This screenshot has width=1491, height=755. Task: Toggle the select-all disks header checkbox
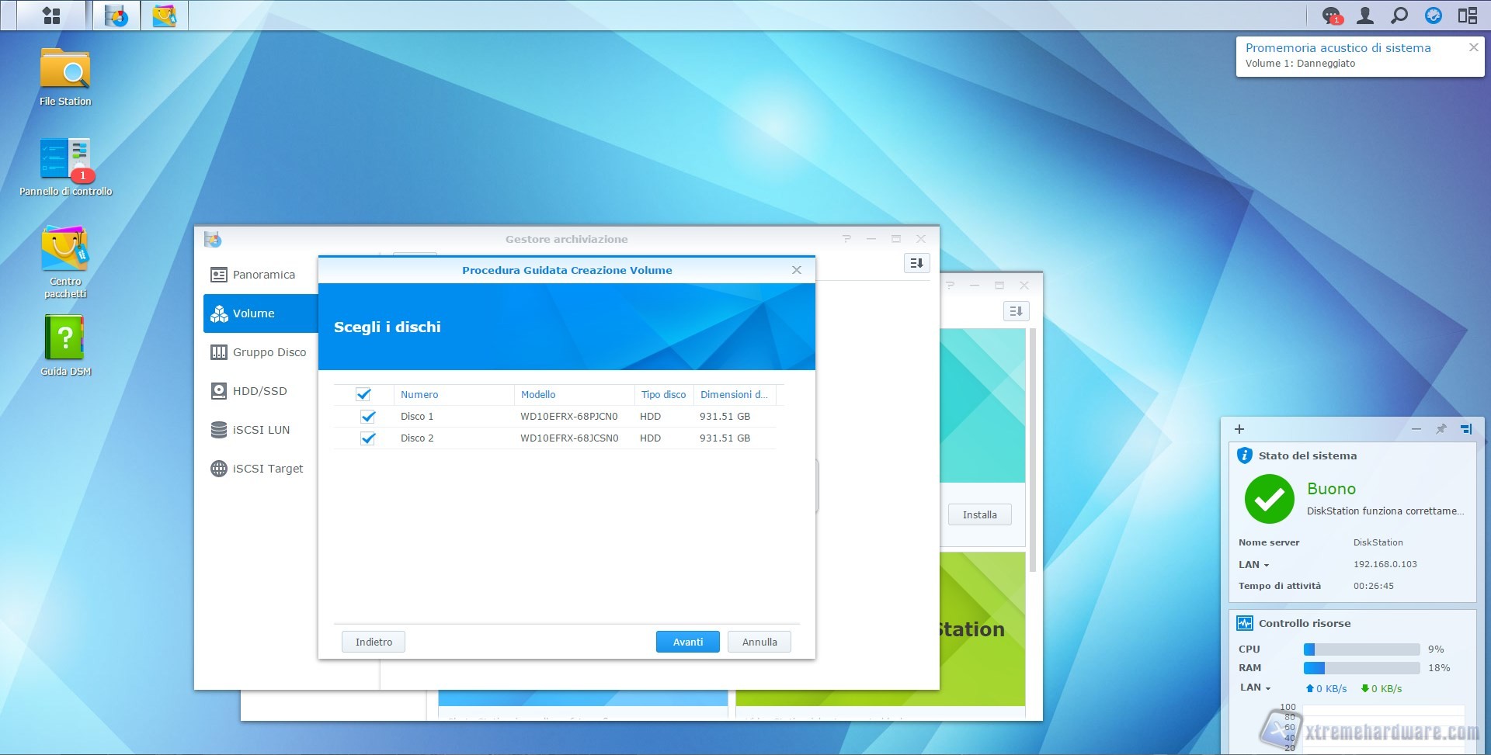363,394
